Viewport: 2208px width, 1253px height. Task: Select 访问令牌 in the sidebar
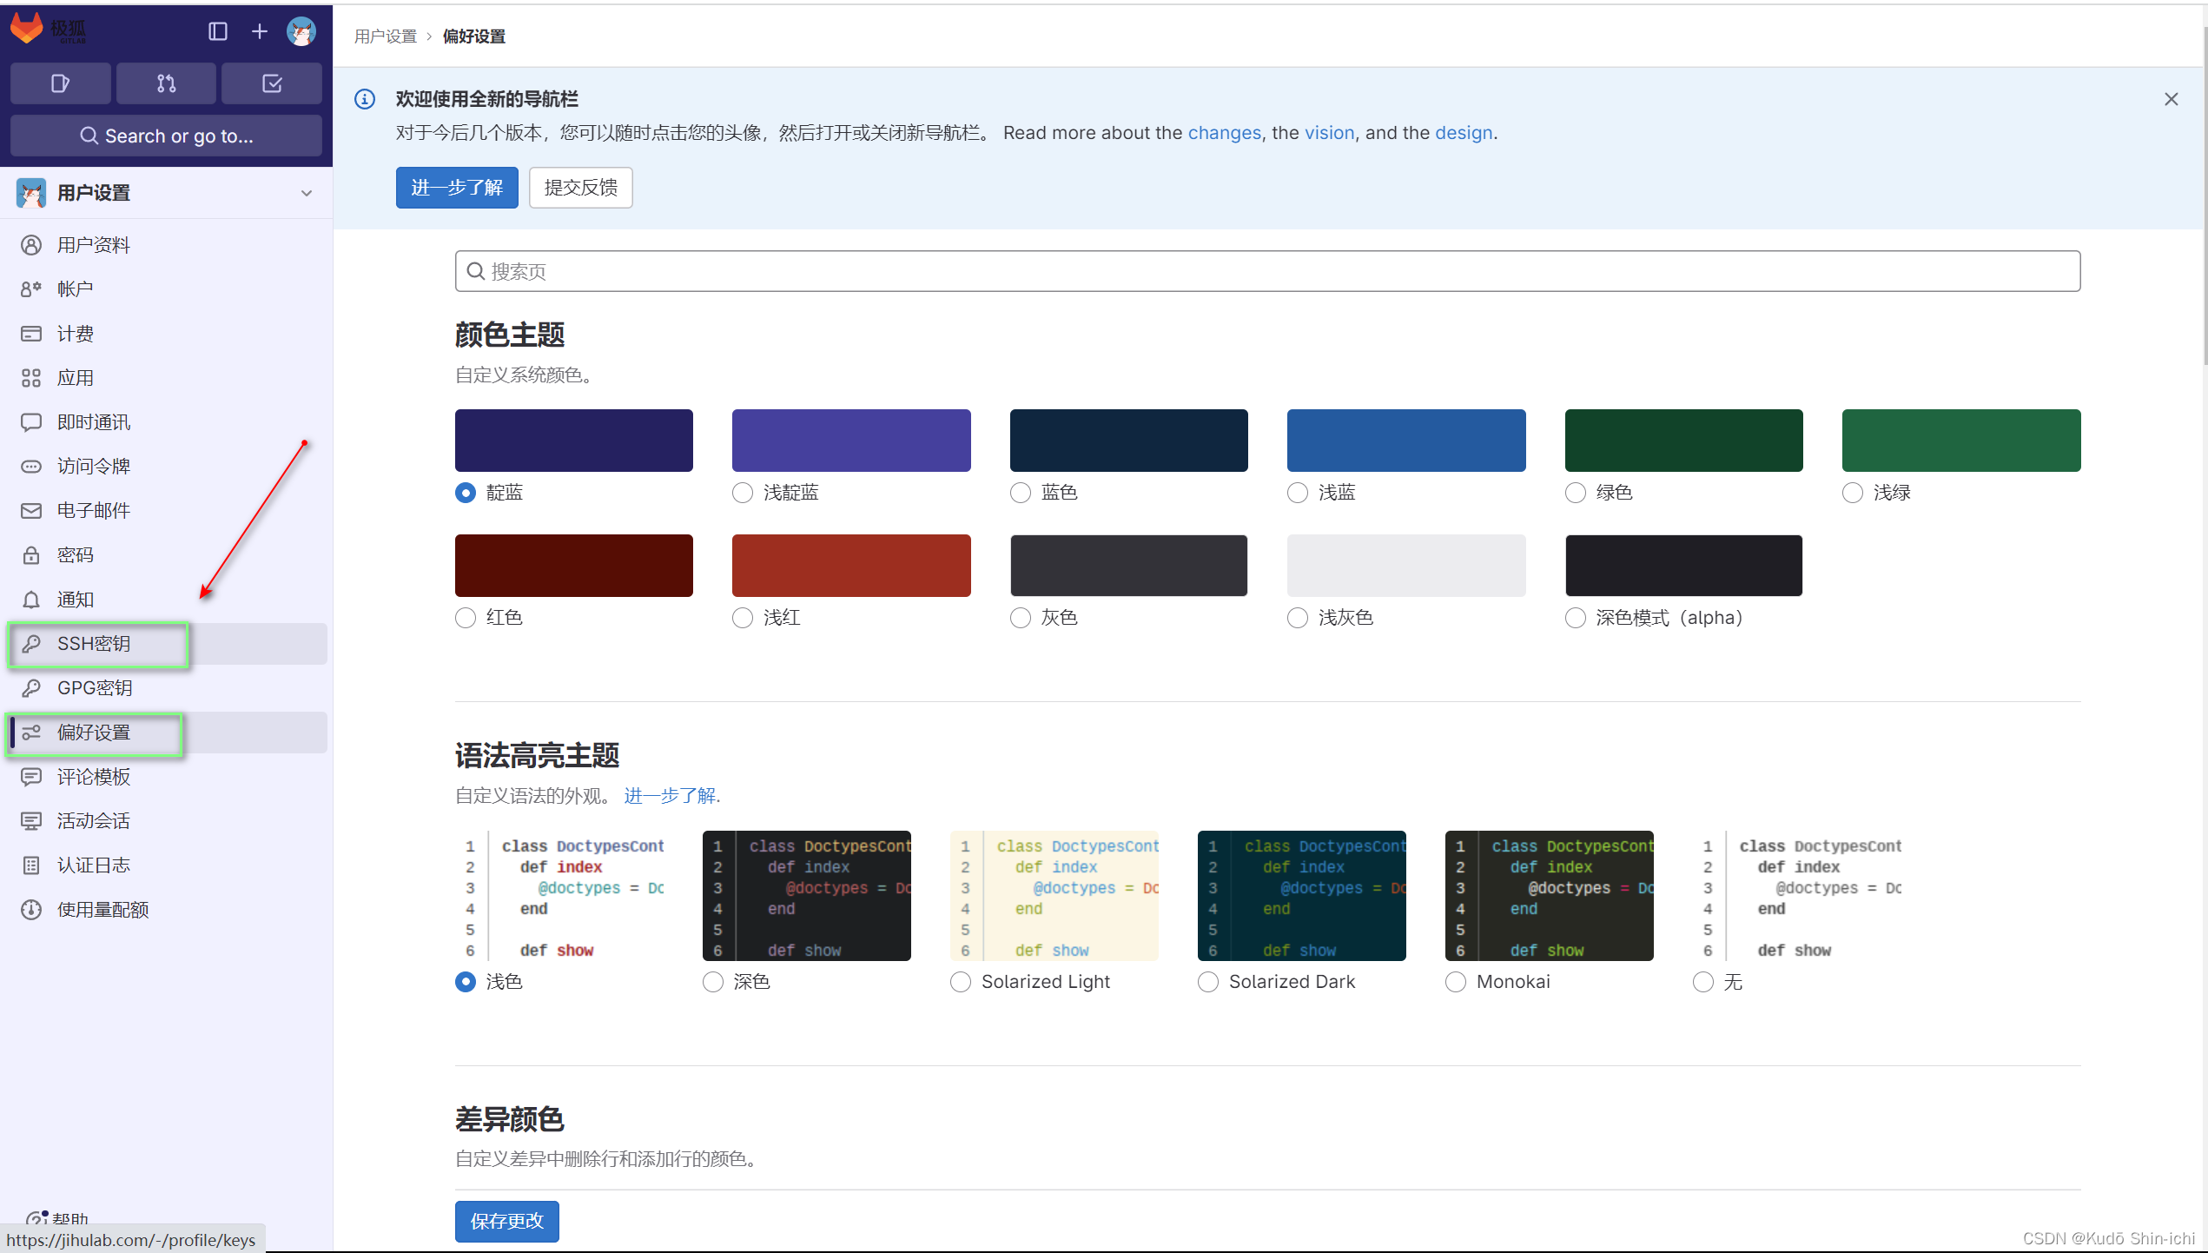click(96, 466)
